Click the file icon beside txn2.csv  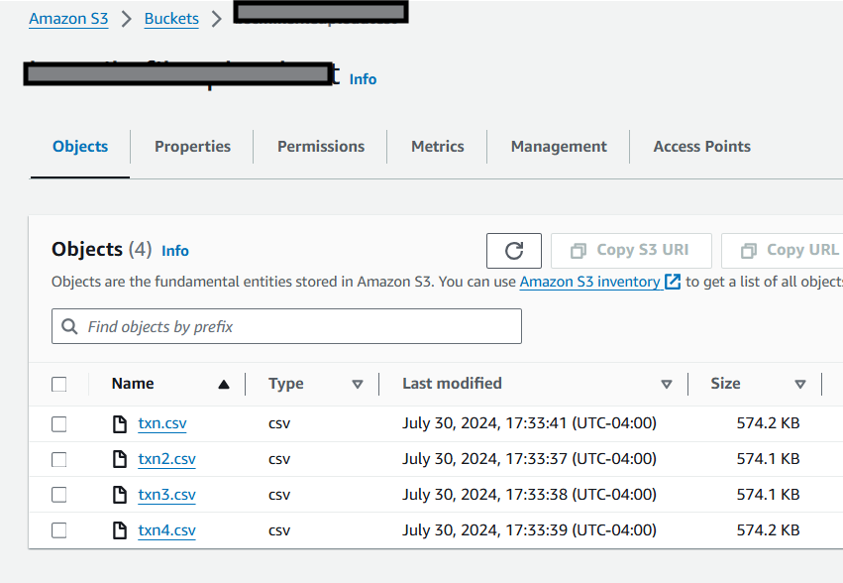tap(119, 459)
